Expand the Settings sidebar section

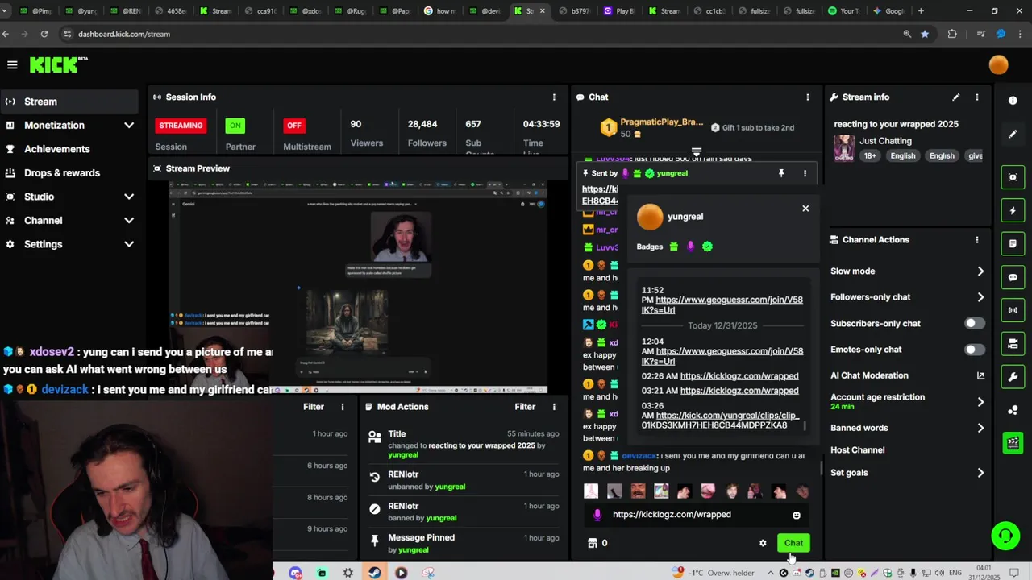pyautogui.click(x=129, y=245)
